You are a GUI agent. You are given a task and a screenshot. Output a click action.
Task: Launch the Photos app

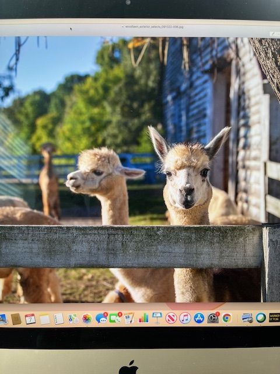[x=87, y=318]
